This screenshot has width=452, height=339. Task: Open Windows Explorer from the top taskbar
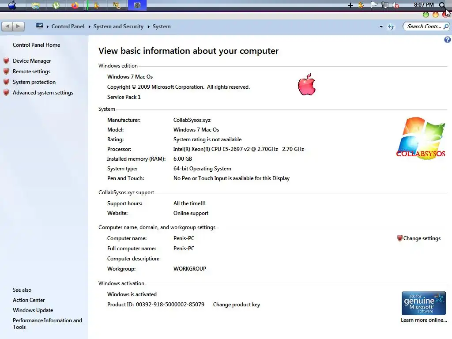click(36, 5)
